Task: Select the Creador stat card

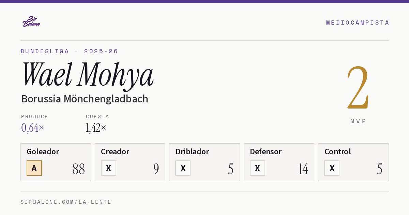Action: (130, 162)
